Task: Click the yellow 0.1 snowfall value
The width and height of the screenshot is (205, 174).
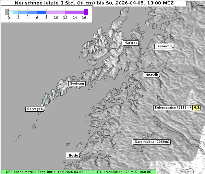Action: (x=196, y=108)
